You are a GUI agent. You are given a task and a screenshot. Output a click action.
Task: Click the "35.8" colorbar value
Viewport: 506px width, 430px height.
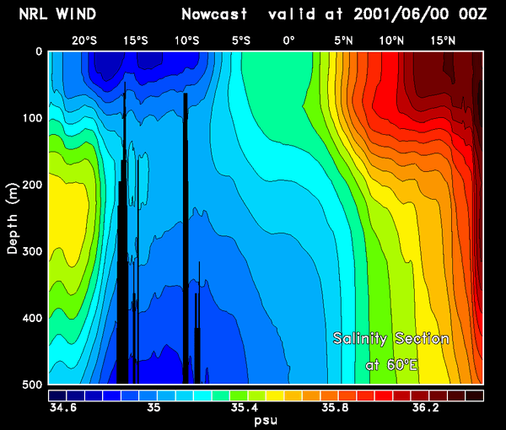[335, 408]
